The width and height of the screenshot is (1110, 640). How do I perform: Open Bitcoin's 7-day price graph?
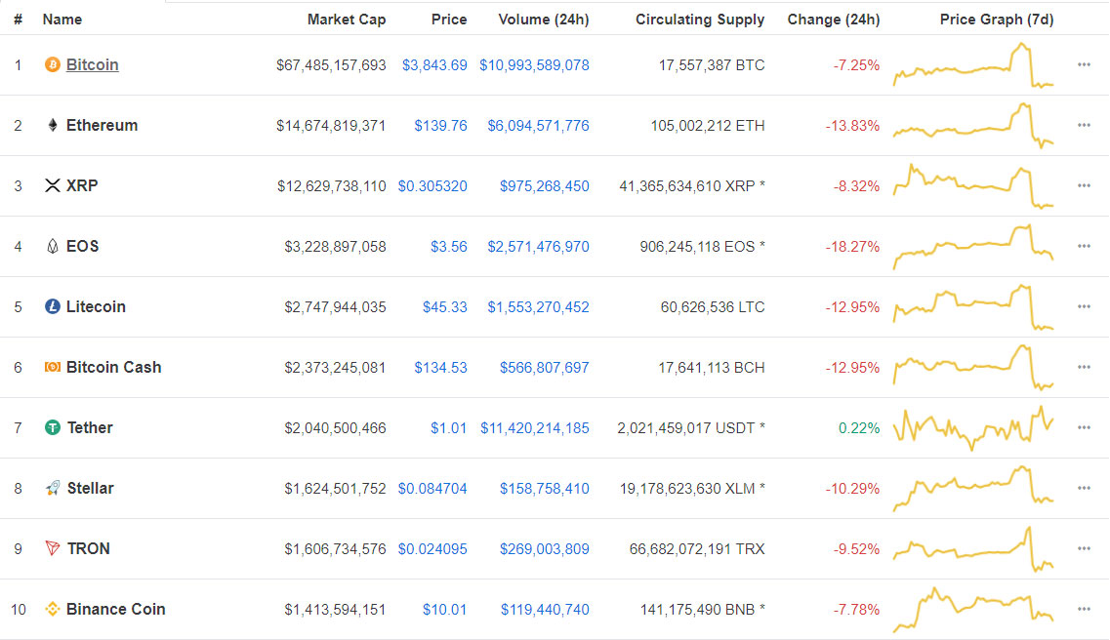click(x=973, y=65)
